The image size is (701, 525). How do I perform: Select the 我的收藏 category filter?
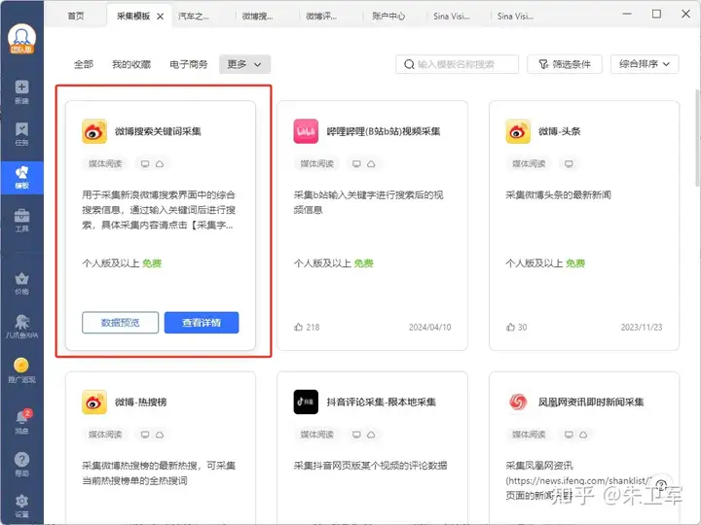click(x=131, y=64)
